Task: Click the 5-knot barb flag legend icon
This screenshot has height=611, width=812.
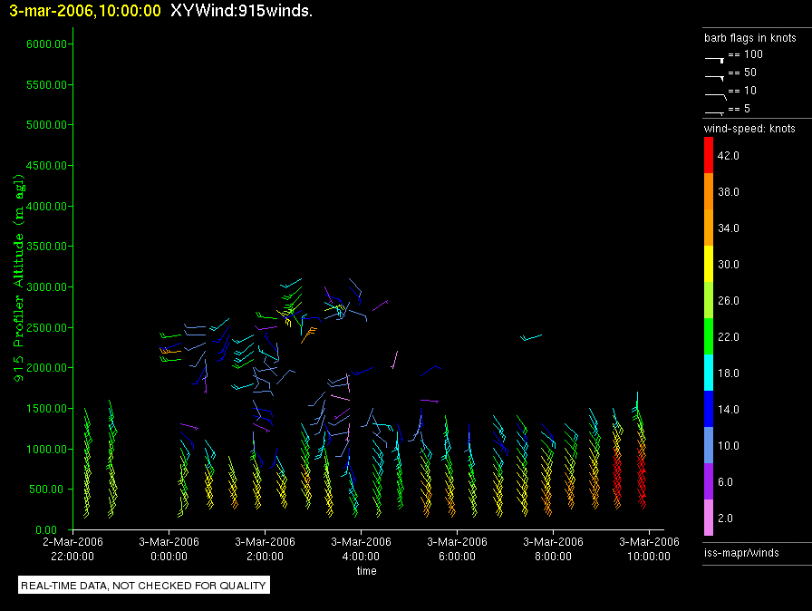Action: tap(715, 113)
